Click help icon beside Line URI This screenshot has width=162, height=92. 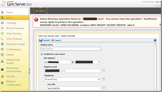(x=104, y=88)
